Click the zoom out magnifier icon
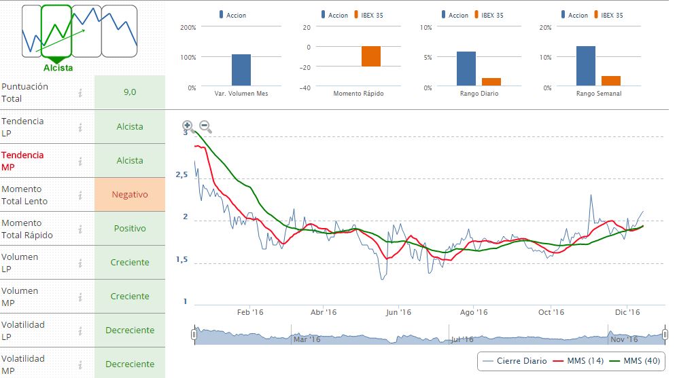Screen dimensions: 677x378 [x=205, y=127]
